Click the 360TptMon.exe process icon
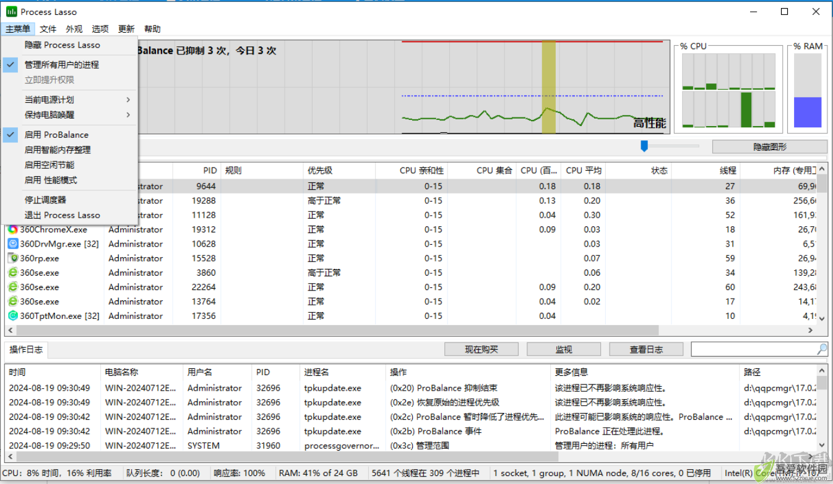 coord(12,316)
